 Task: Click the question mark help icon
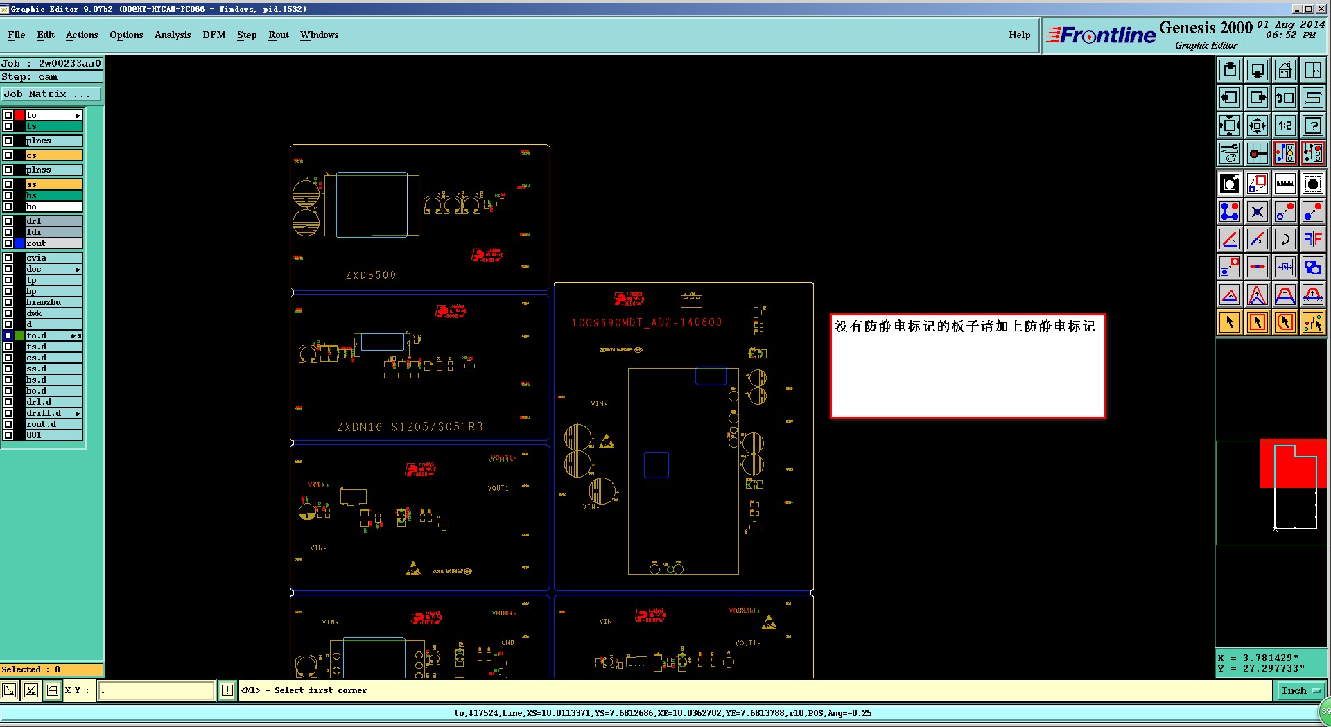coord(1312,125)
